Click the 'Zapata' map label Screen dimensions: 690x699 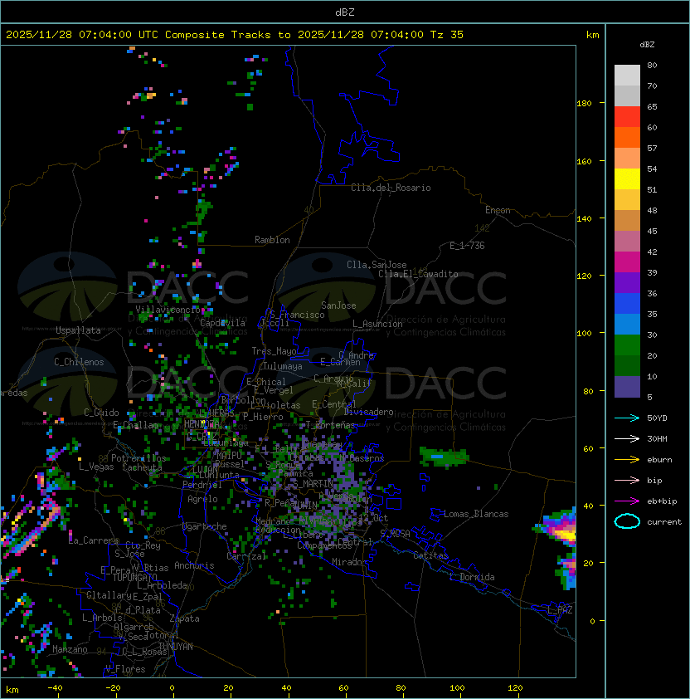[x=184, y=618]
